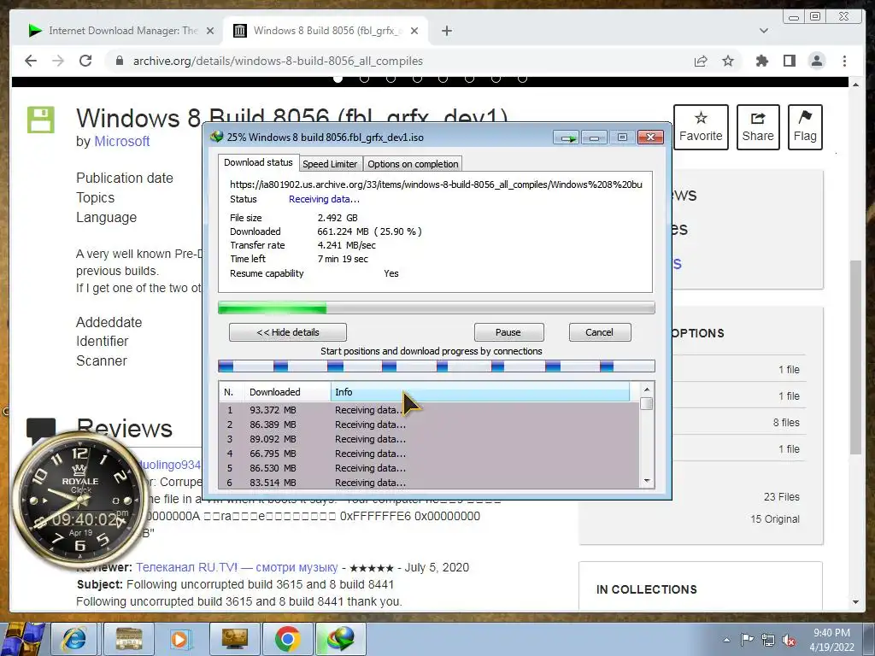Screen dimensions: 875x656
Task: Share this page from address bar
Action: click(701, 61)
